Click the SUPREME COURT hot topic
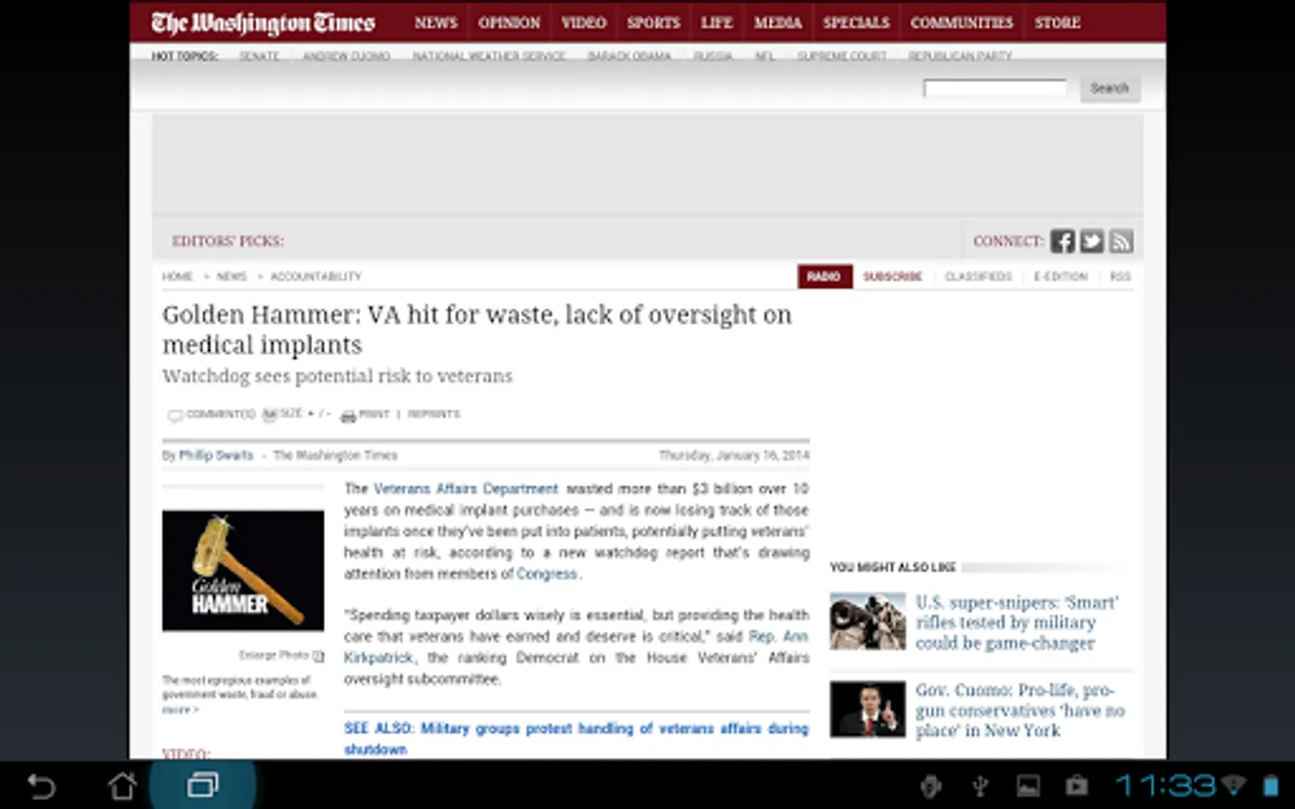Image resolution: width=1295 pixels, height=809 pixels. tap(842, 56)
